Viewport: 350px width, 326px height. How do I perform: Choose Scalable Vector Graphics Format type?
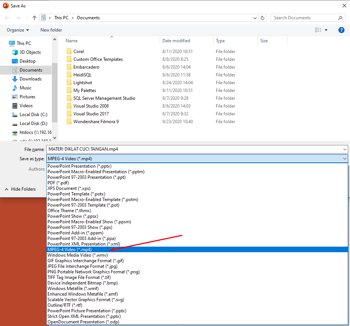click(x=197, y=300)
